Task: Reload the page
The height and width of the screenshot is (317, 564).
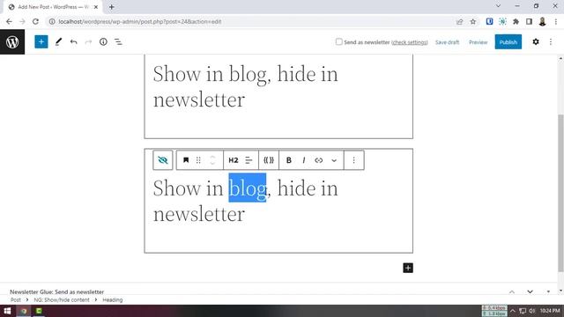Action: coord(35,21)
